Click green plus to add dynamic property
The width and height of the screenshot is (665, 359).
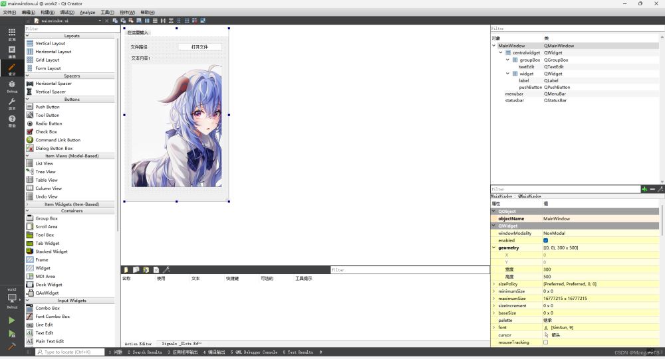coord(644,189)
